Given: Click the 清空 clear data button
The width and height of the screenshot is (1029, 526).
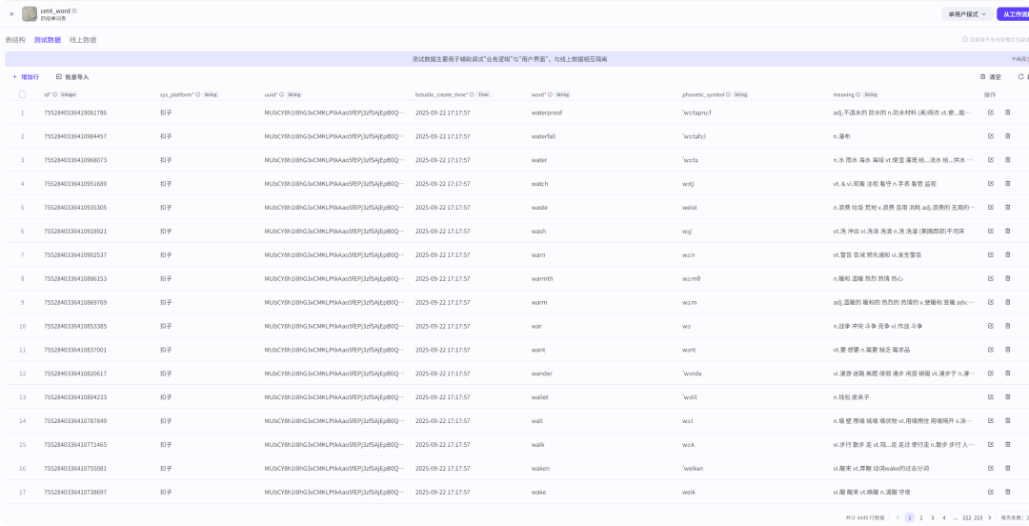Looking at the screenshot, I should [991, 76].
